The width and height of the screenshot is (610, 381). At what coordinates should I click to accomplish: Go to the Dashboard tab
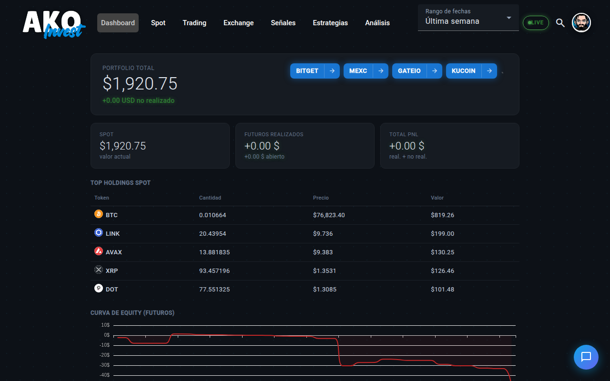(118, 23)
